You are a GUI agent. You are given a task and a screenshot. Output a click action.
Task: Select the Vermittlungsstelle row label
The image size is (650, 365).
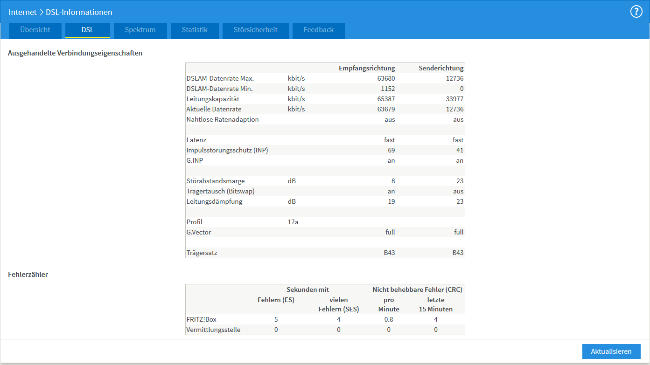pos(213,330)
